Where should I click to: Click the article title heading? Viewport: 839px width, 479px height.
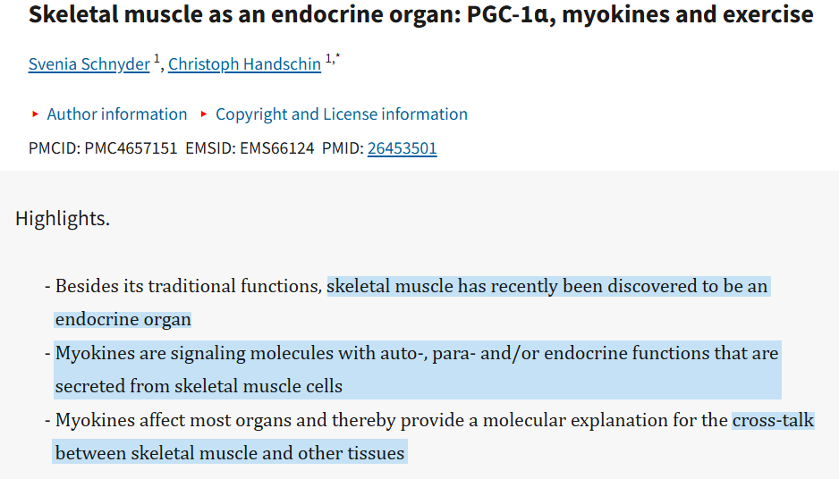pos(421,14)
